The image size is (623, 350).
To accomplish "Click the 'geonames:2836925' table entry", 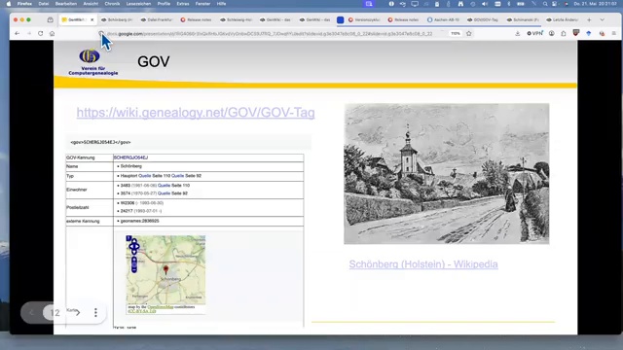I will pos(139,221).
